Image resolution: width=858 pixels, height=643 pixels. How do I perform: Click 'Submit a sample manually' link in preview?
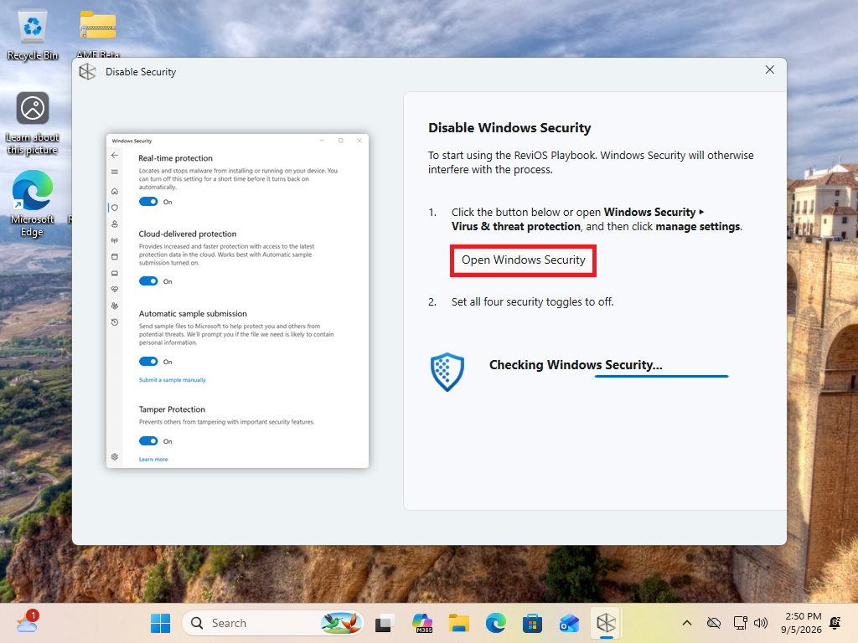(173, 380)
